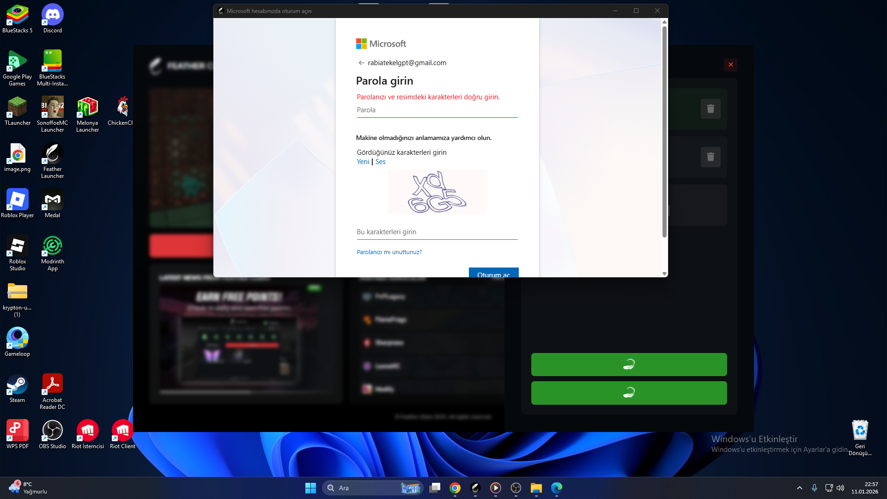The height and width of the screenshot is (499, 887).
Task: Select the ChickenCl rooster desktop icon
Action: (121, 111)
